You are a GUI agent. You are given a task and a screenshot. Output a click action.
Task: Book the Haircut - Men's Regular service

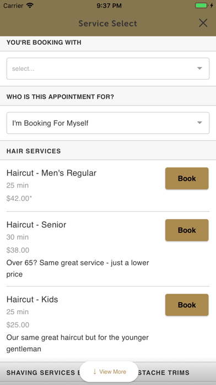click(x=187, y=179)
